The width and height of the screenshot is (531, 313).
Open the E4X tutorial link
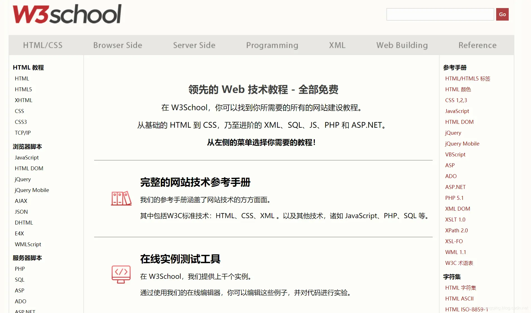[x=20, y=233]
